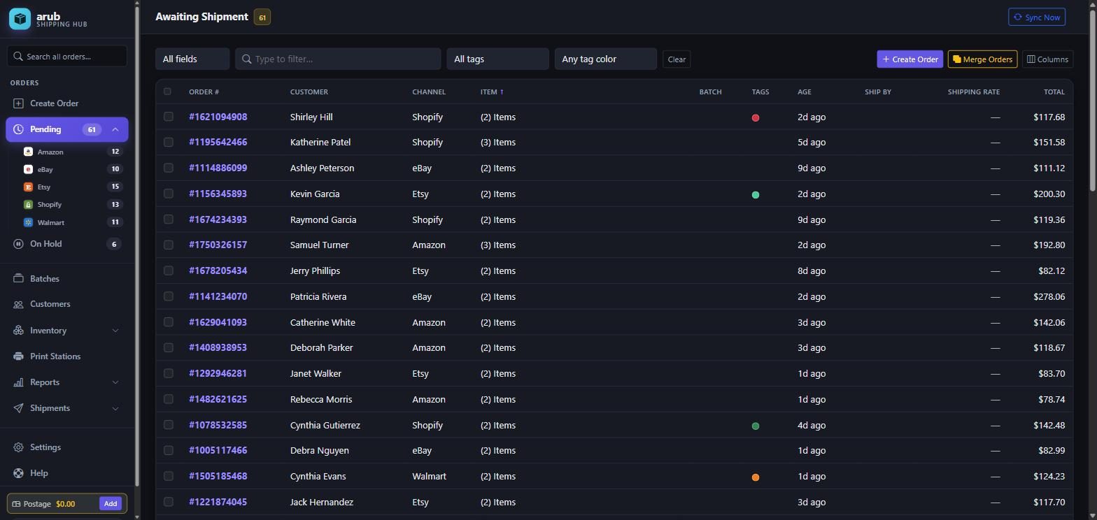Expand the Inventory menu chevron
This screenshot has height=520, width=1097.
point(115,331)
